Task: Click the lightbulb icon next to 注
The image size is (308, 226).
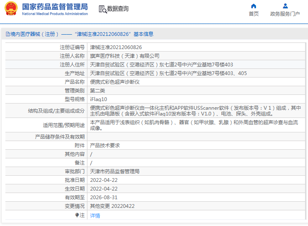Action: [77, 215]
